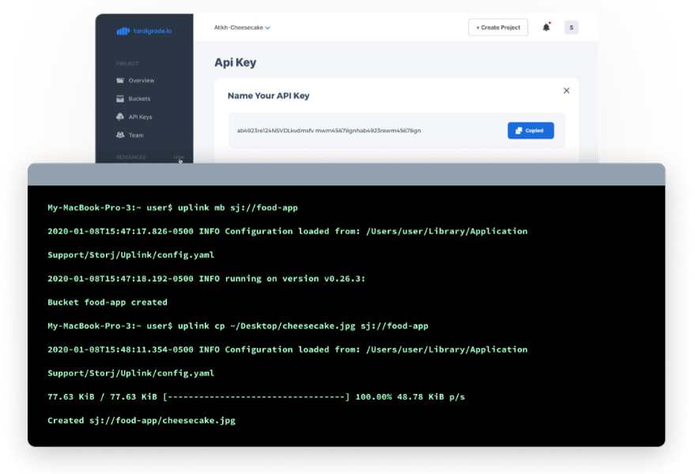The image size is (695, 474).
Task: Click the 15:48:11 Configuration loaded line
Action: [287, 350]
